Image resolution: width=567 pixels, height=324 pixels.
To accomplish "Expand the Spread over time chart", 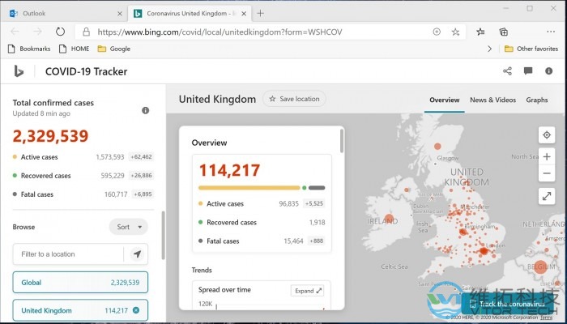I will click(307, 290).
